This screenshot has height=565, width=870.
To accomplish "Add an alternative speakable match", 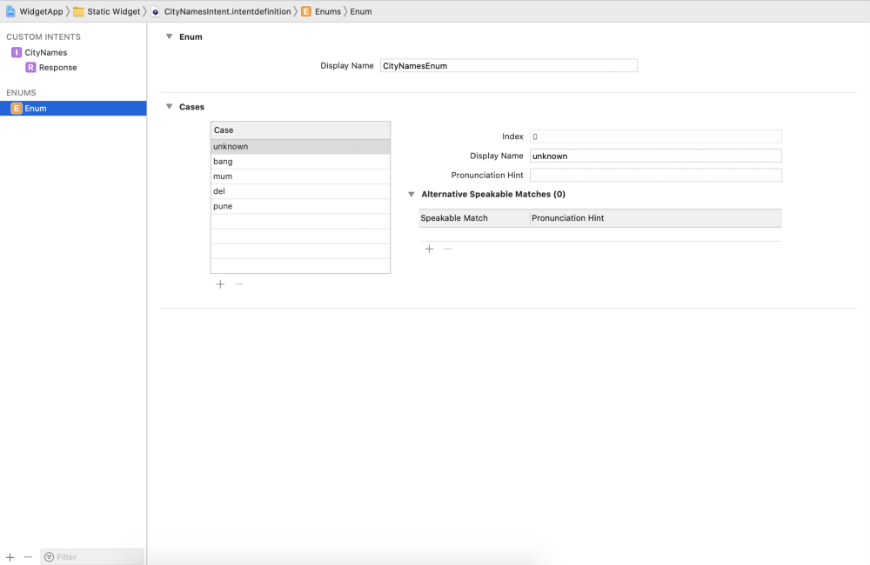I will (429, 249).
